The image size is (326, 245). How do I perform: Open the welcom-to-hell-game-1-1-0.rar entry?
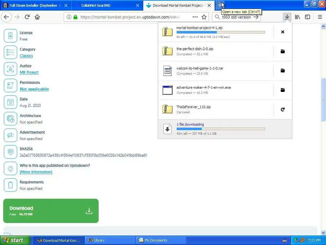click(x=216, y=71)
